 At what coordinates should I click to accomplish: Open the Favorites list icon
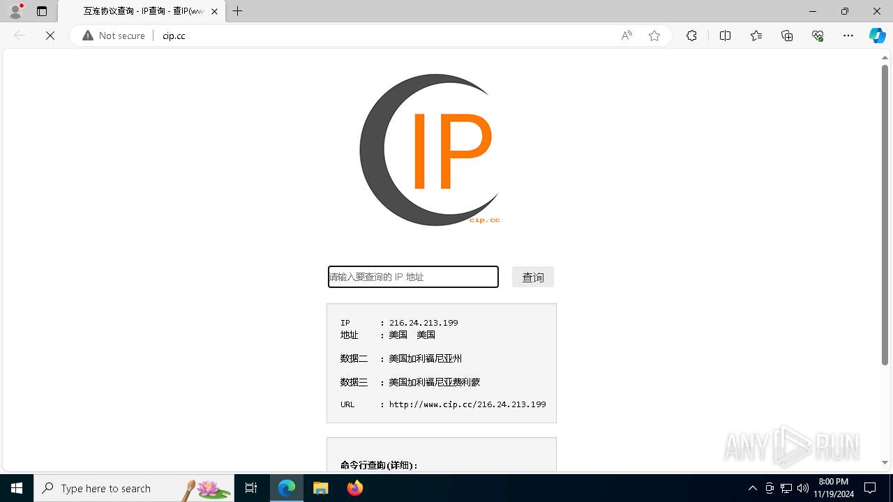tap(756, 36)
